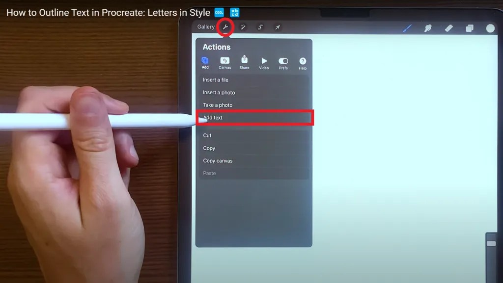Open the Prefs tab in Actions

pos(283,61)
